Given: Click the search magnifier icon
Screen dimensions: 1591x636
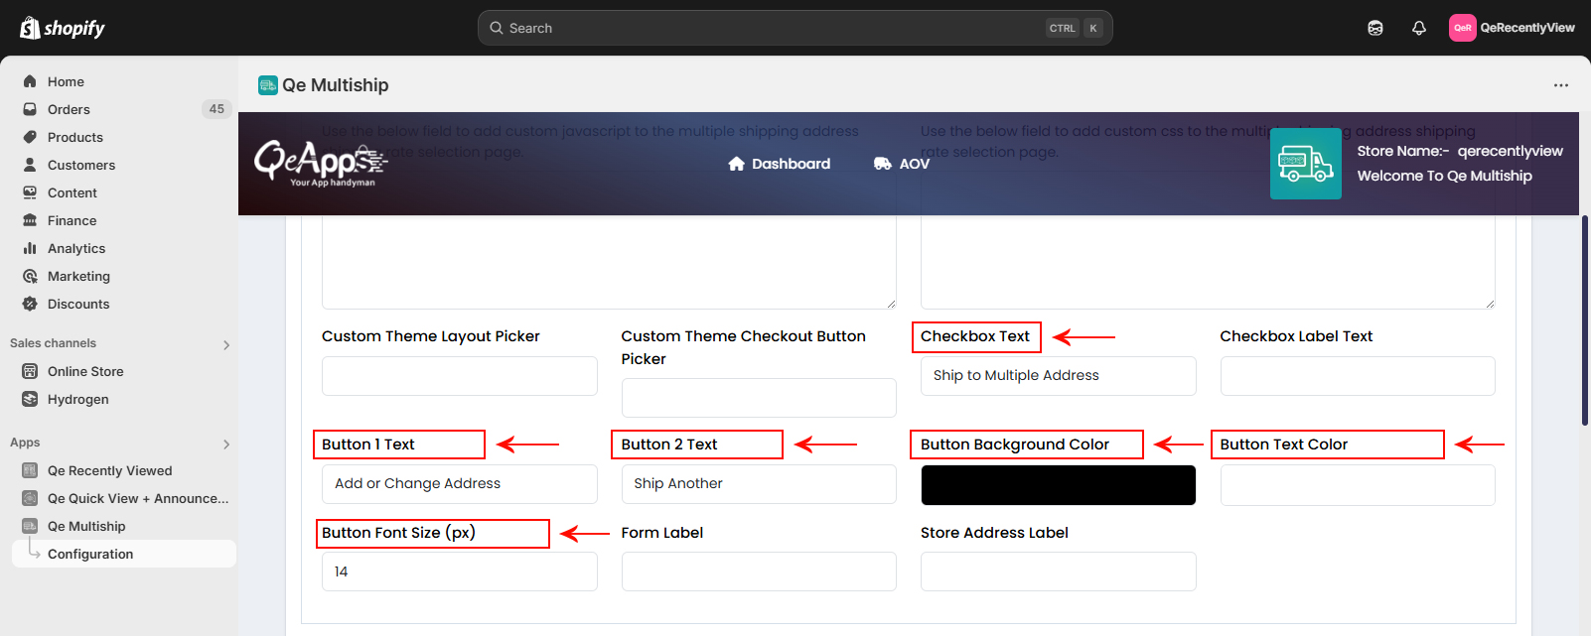Looking at the screenshot, I should tap(497, 28).
